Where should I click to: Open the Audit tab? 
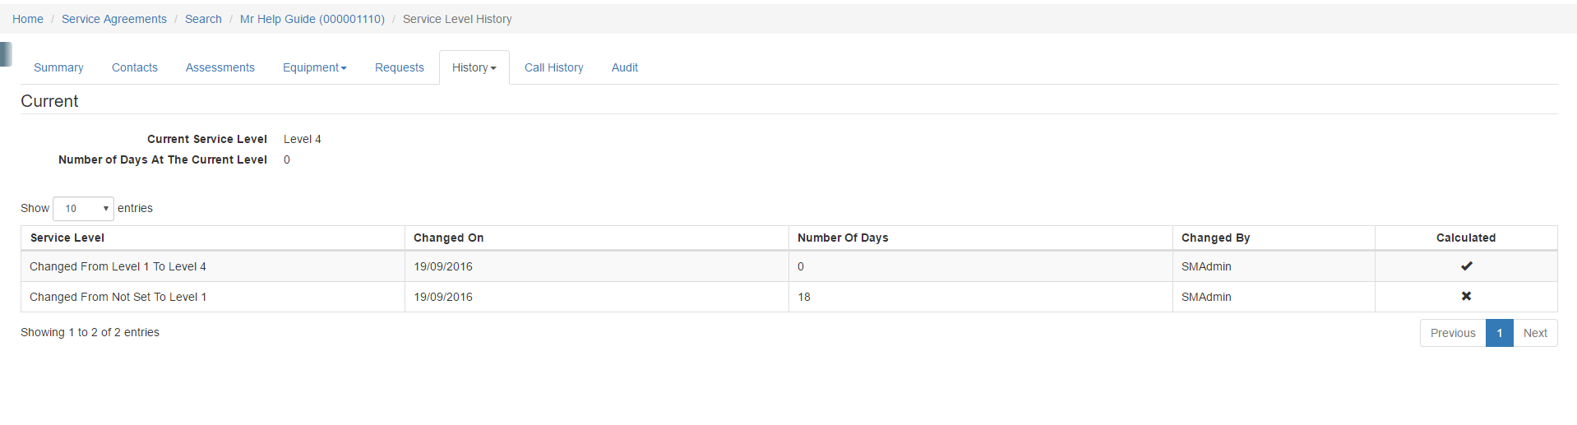click(624, 67)
